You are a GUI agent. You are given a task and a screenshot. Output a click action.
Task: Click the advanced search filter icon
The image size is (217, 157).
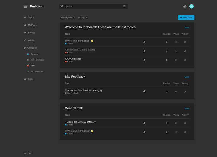point(124,6)
